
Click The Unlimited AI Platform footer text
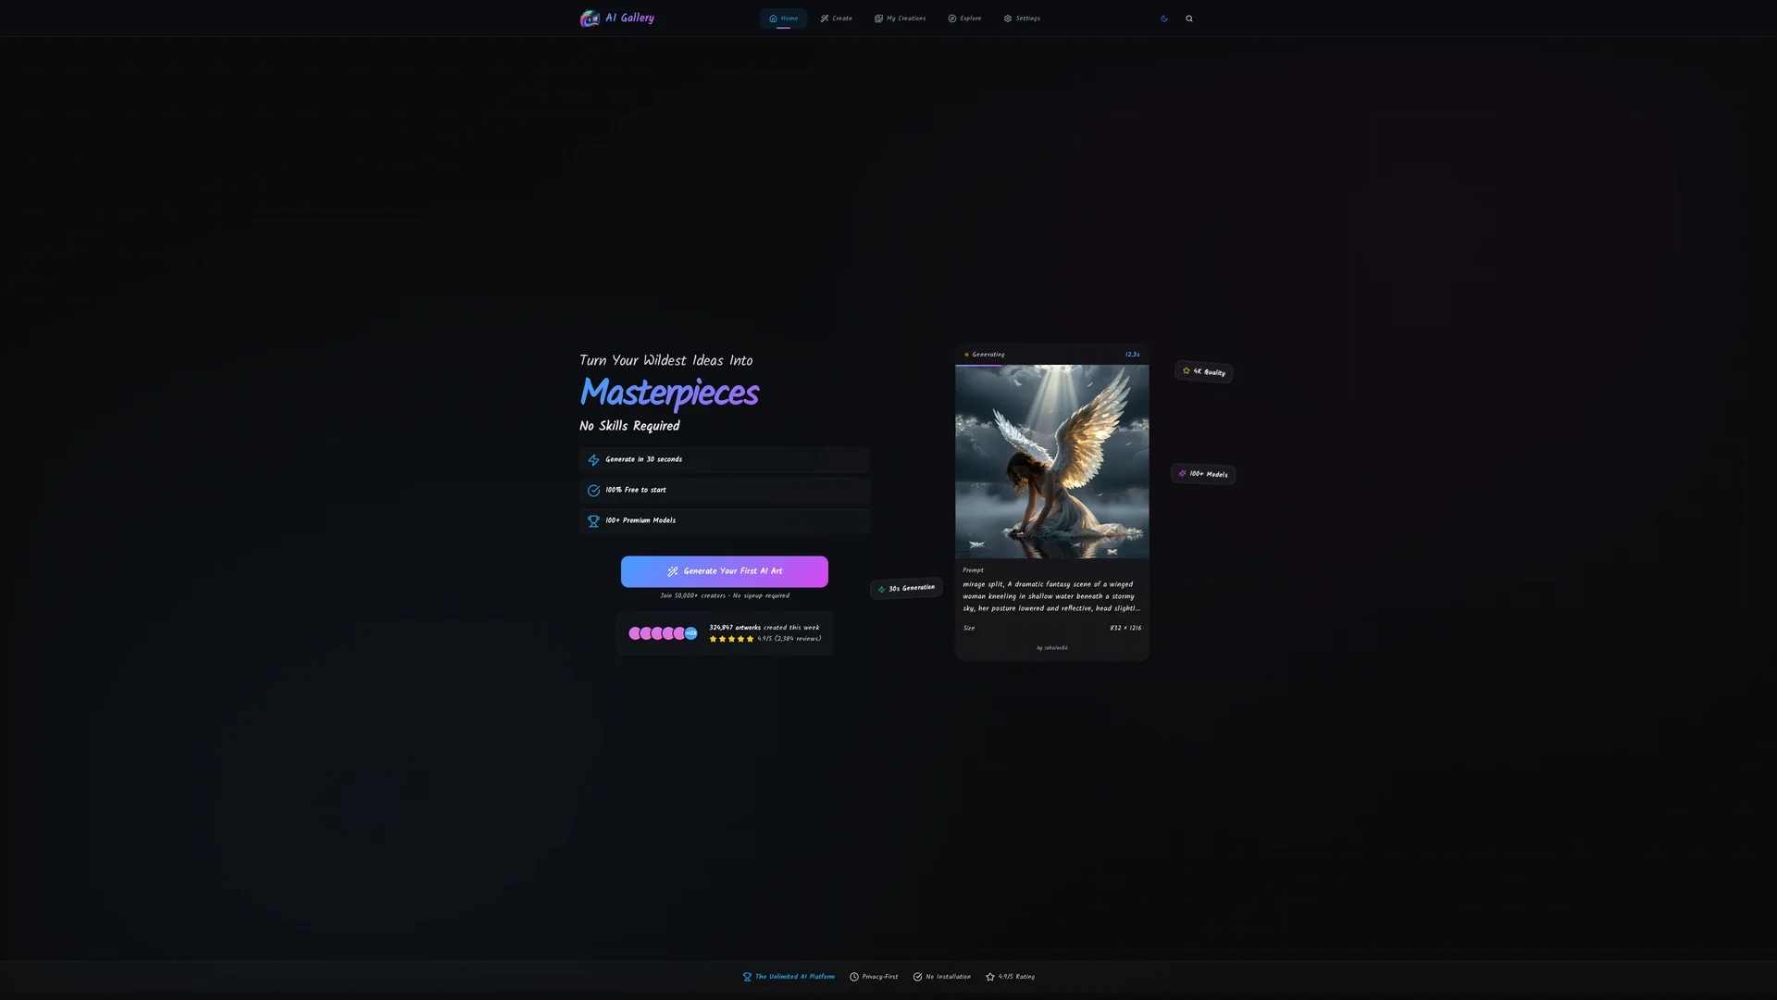(x=794, y=977)
